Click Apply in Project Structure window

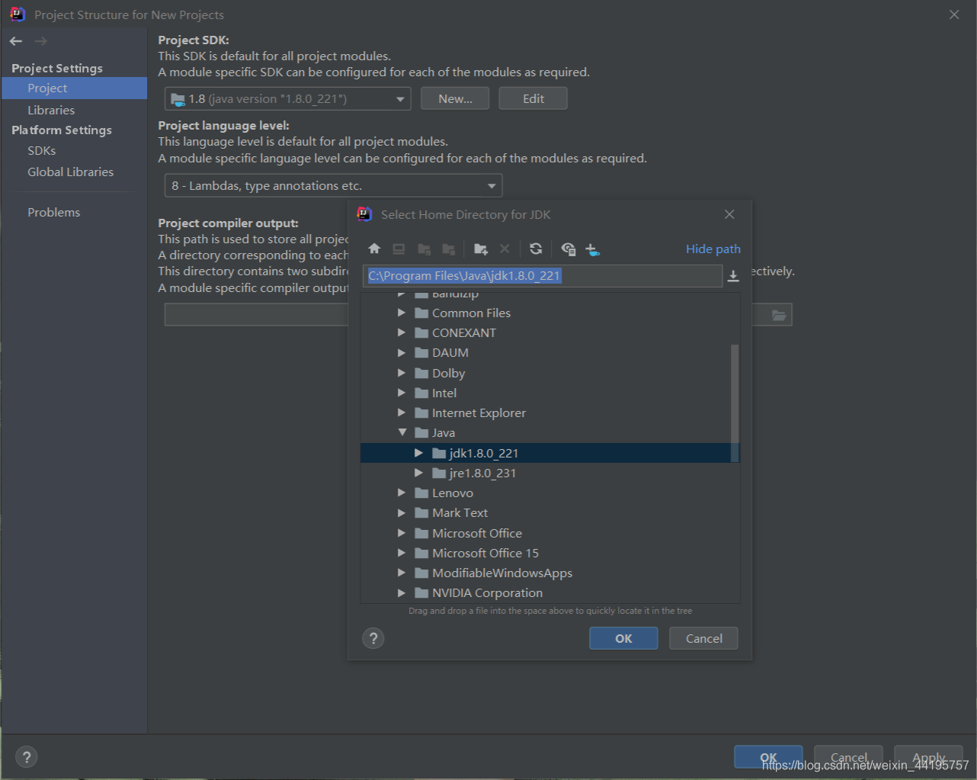[x=928, y=757]
